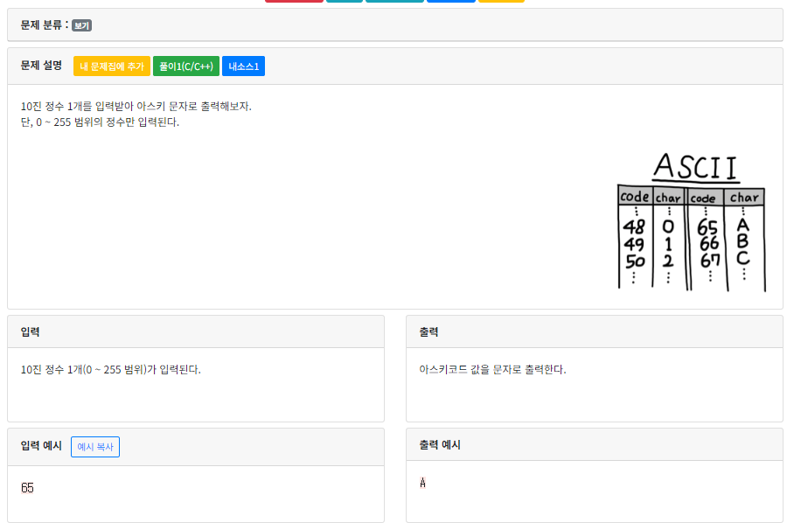The image size is (787, 523).
Task: Click the 예시 복사 copy example button
Action: 94,446
